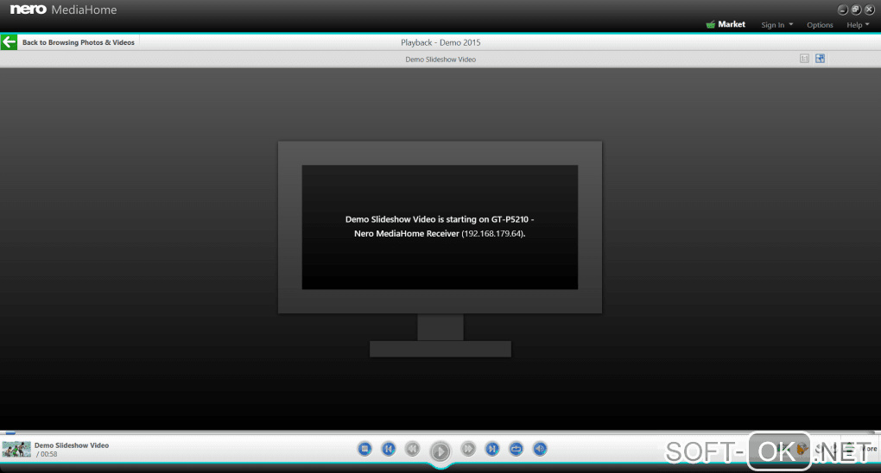
Task: Click the Demo Slideshow Video subtitle text
Action: pyautogui.click(x=440, y=60)
